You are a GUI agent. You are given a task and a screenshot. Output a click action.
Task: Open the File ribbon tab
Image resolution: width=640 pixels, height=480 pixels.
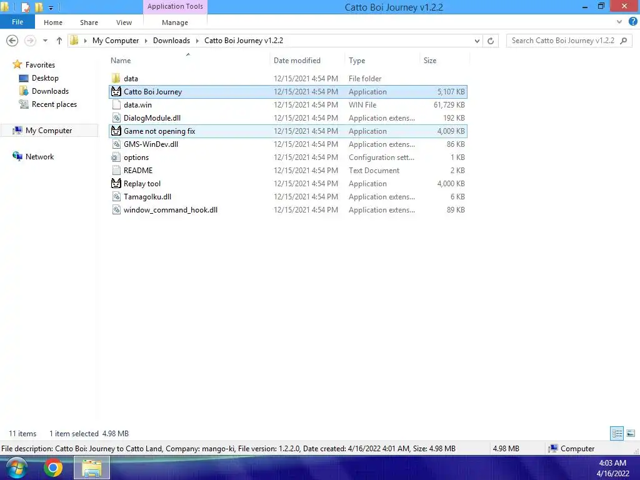pos(17,22)
